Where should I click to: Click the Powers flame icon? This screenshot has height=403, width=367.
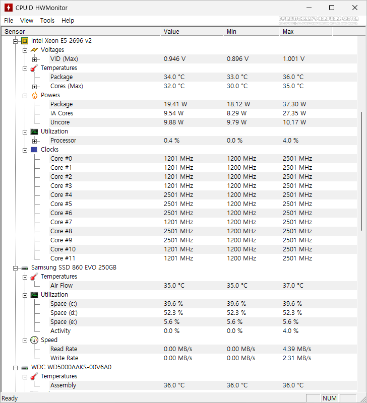point(34,95)
